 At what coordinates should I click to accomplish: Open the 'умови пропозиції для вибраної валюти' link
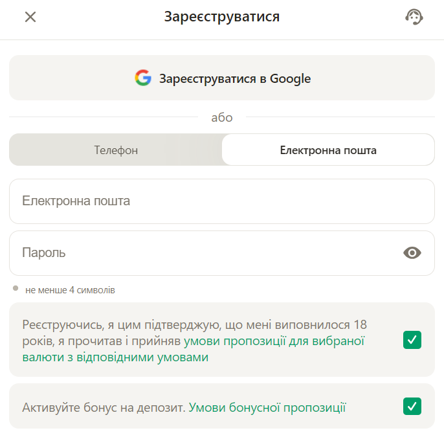(x=274, y=341)
